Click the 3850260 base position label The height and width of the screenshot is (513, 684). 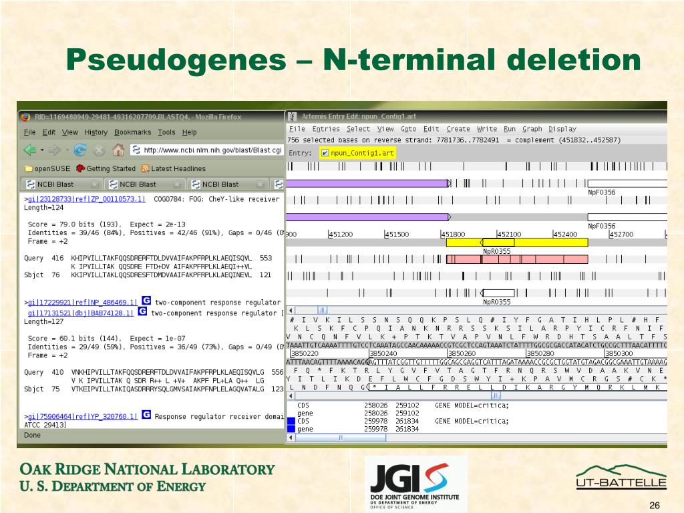(x=462, y=353)
